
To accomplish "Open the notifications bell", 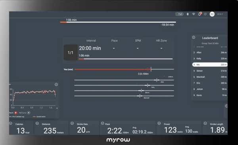I will click(200, 14).
